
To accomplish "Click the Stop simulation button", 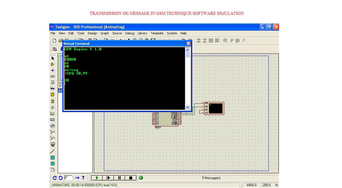I will click(131, 178).
